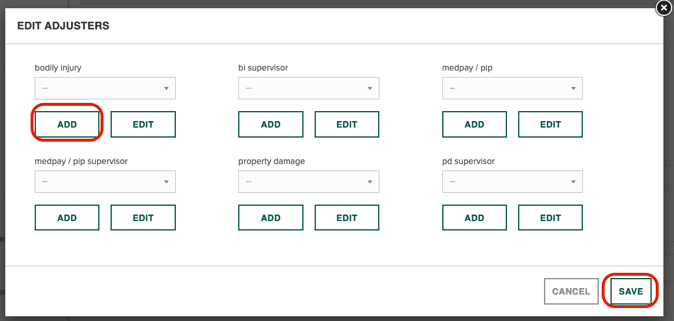Click ADD under bodily injury

[67, 124]
